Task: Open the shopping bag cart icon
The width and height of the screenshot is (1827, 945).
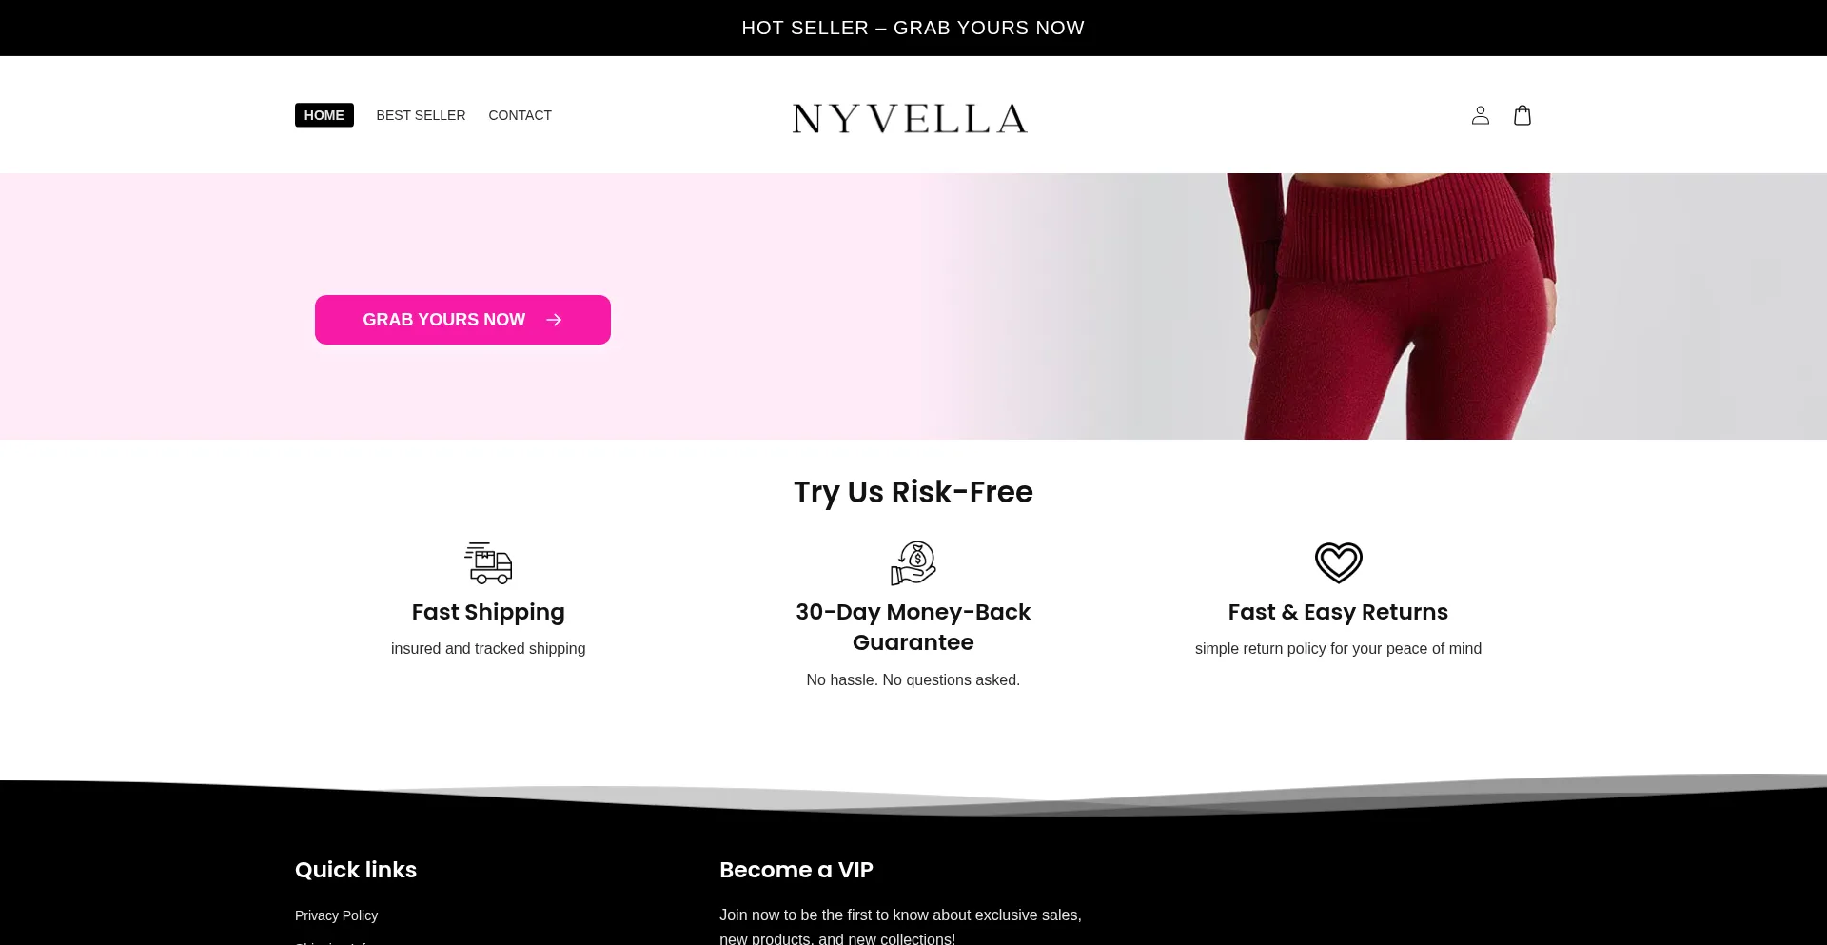Action: pyautogui.click(x=1522, y=115)
